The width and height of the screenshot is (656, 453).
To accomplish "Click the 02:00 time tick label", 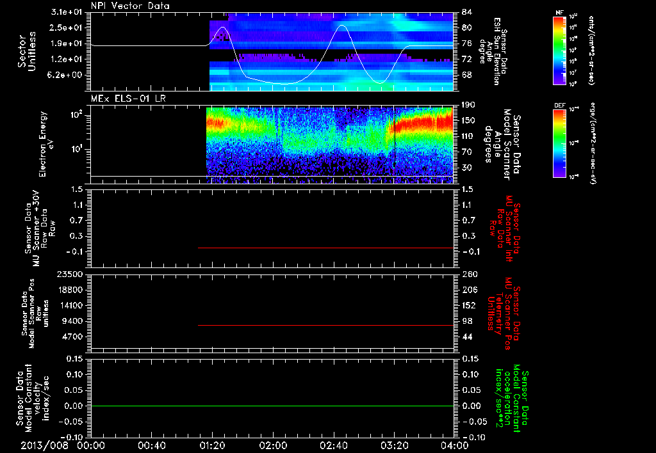I will (273, 445).
